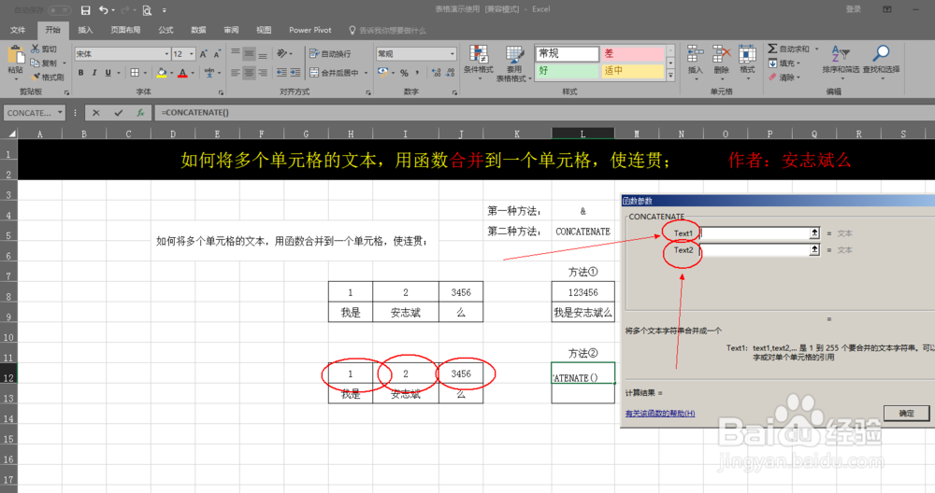Click the 剪切 cut scissors icon
The width and height of the screenshot is (935, 493).
(36, 49)
